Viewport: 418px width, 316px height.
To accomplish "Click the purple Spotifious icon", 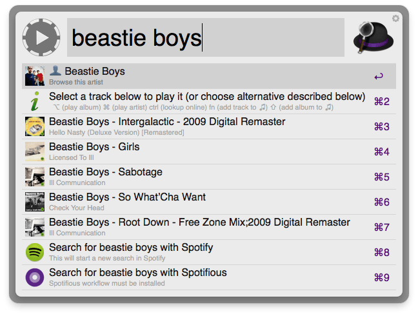I will [x=35, y=277].
